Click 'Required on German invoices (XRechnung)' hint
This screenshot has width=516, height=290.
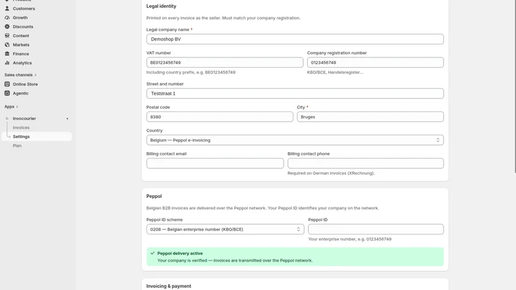click(331, 173)
